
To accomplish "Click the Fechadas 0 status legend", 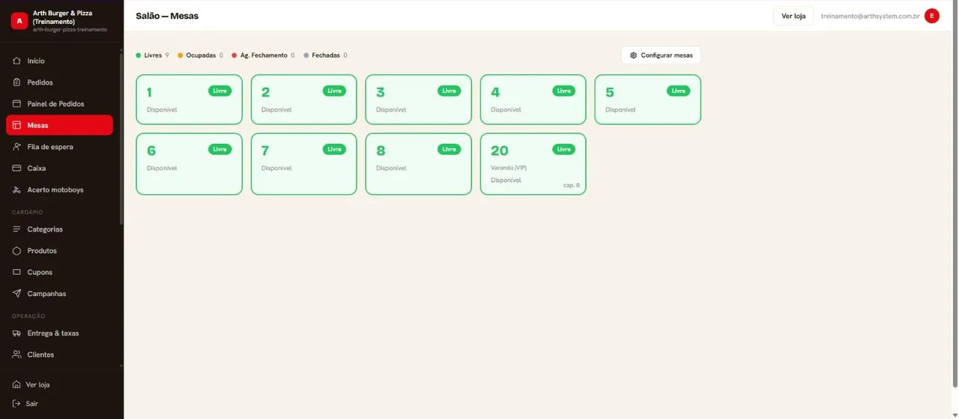I will [x=325, y=55].
